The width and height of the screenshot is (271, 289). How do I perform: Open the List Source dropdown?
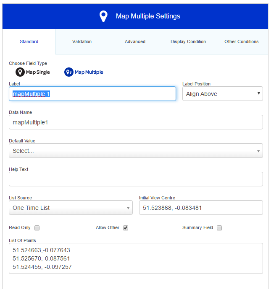(x=71, y=208)
